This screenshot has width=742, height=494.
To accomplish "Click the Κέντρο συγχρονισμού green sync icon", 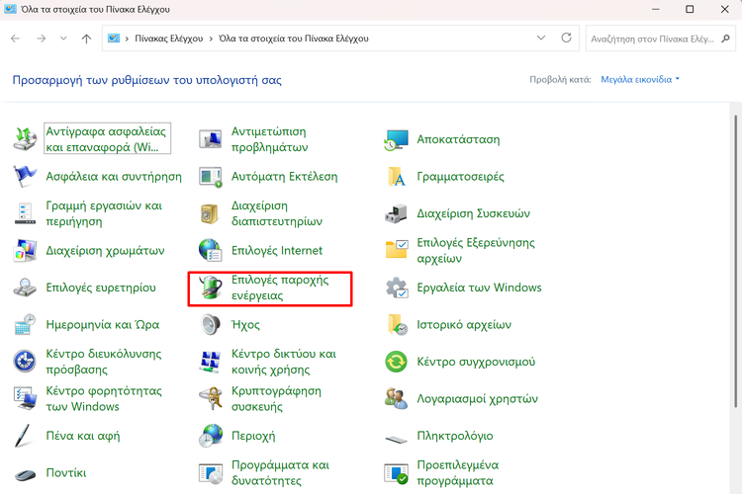I will pyautogui.click(x=397, y=362).
